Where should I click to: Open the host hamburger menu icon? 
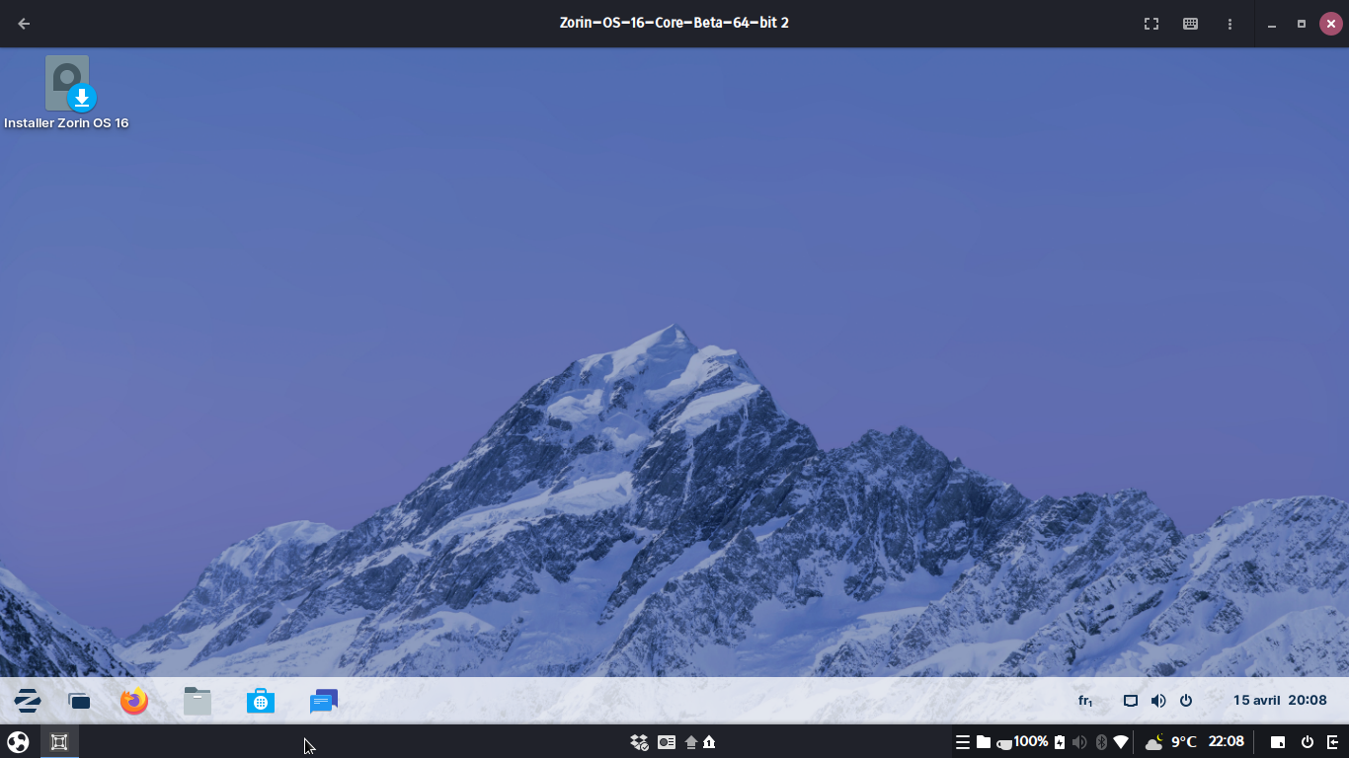tap(962, 742)
